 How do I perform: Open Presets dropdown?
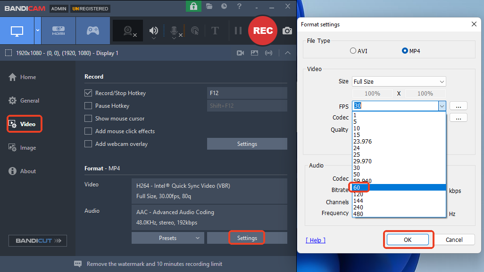(x=167, y=238)
